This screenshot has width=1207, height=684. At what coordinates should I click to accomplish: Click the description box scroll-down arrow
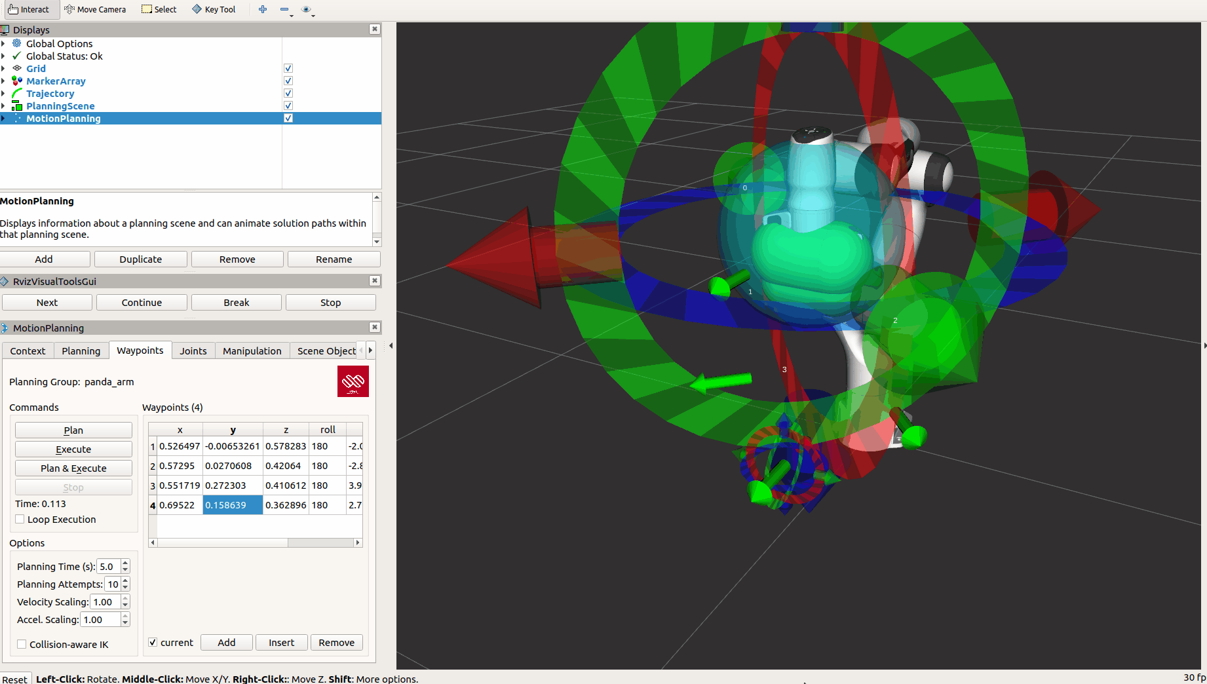point(377,242)
